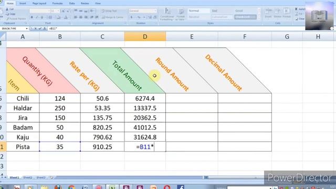
Task: Click Percent Style icon
Action: coord(139,17)
